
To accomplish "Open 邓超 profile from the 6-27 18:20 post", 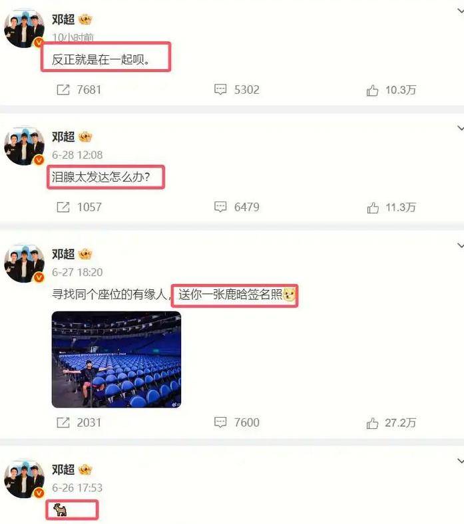I will 63,254.
